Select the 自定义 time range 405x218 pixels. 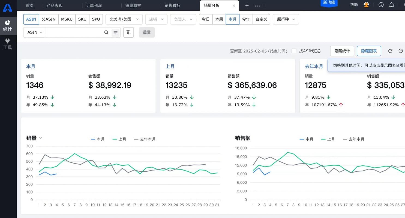pos(261,19)
